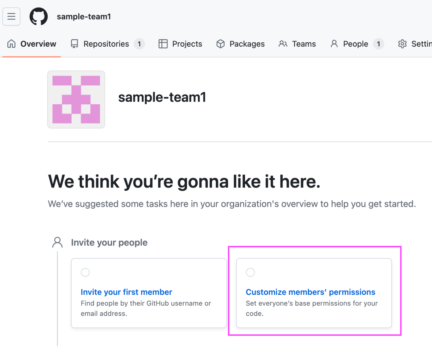Click the pink organization avatar
This screenshot has height=348, width=432.
pos(76,99)
